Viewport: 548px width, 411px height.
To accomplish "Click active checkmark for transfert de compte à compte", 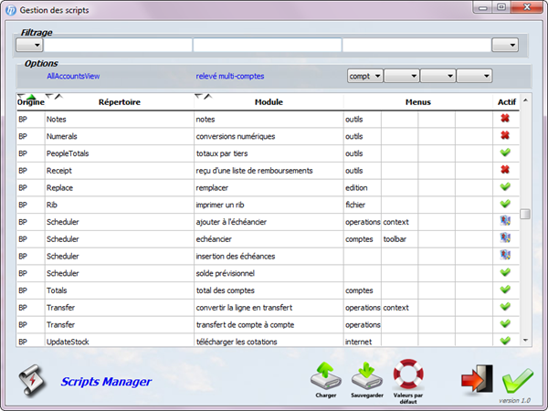I will point(505,324).
